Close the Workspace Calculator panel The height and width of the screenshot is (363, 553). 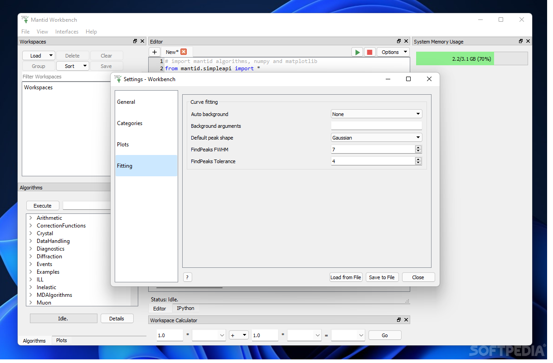407,320
